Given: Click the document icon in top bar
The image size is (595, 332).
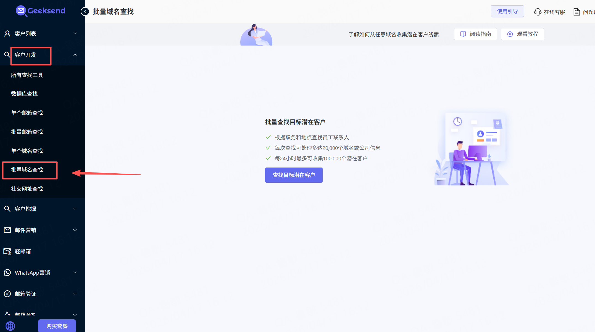Looking at the screenshot, I should click(x=576, y=12).
